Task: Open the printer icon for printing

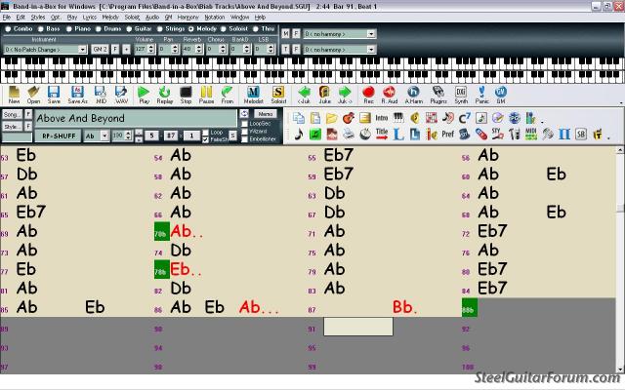Action: pos(349,135)
